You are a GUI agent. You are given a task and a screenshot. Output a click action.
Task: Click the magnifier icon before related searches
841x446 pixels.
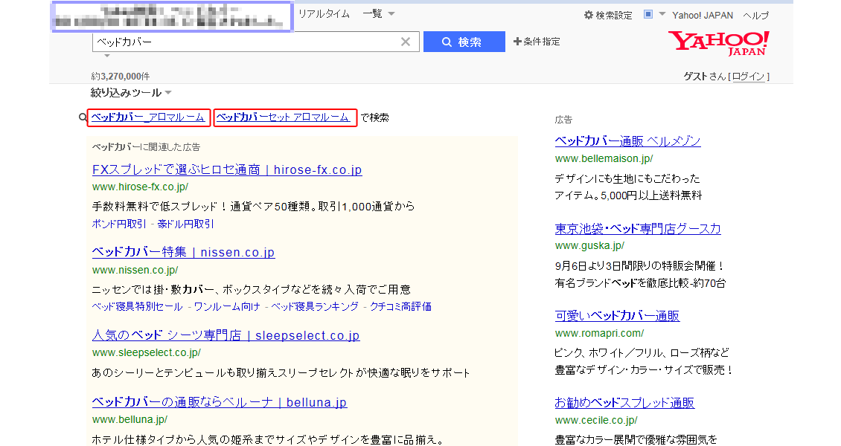click(x=83, y=117)
